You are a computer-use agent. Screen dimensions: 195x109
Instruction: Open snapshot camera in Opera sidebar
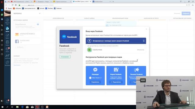coord(2,34)
